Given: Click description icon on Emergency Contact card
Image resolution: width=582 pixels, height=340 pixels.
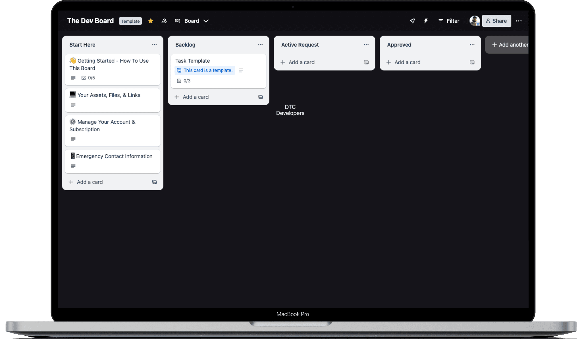Looking at the screenshot, I should tap(73, 166).
